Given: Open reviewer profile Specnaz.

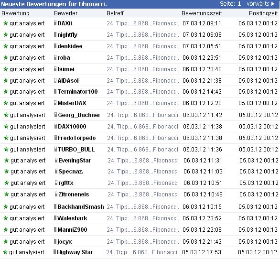Looking at the screenshot, I should [x=71, y=171].
